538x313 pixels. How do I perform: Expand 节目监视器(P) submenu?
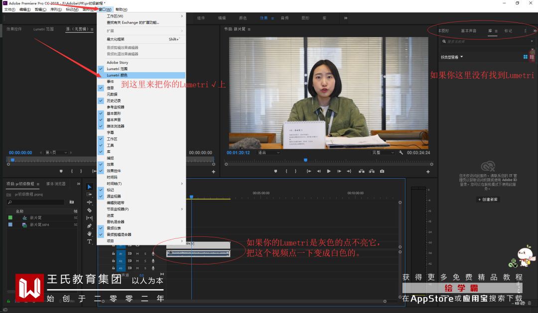[141, 209]
